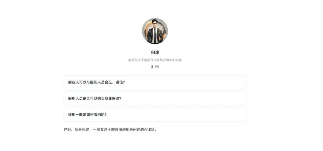Screen dimensions: 323x151
Task: Click the suited man's face in the avatar
Action: pos(155,24)
